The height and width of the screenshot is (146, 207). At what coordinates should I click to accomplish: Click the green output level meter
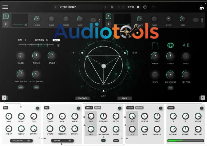point(185,140)
